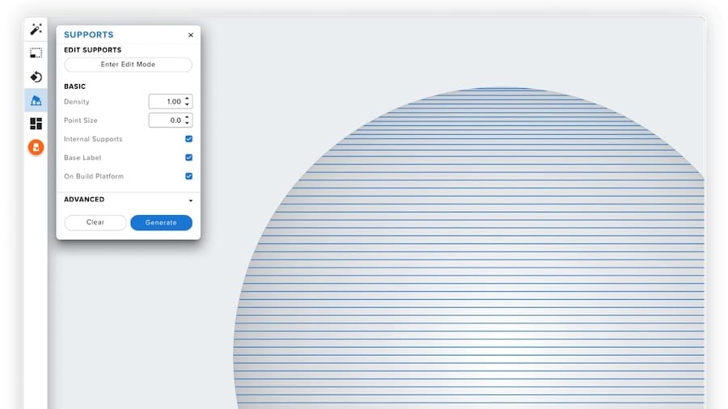Click the Point Size label
This screenshot has height=409, width=728.
[x=81, y=120]
